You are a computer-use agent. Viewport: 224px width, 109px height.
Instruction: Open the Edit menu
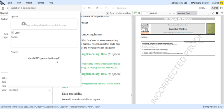(10, 3)
